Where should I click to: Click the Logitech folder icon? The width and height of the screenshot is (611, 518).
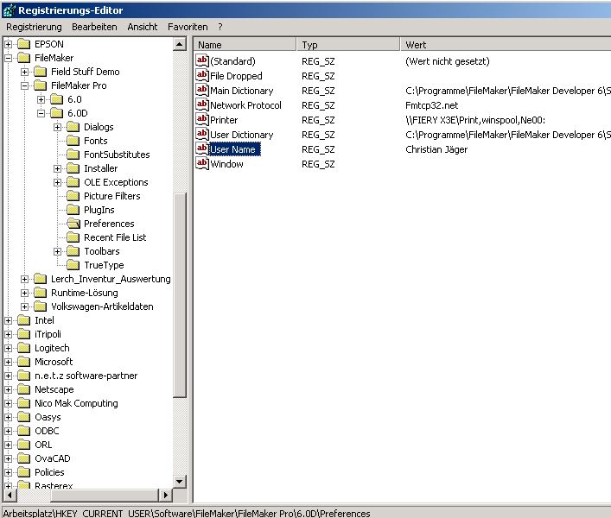[24, 348]
